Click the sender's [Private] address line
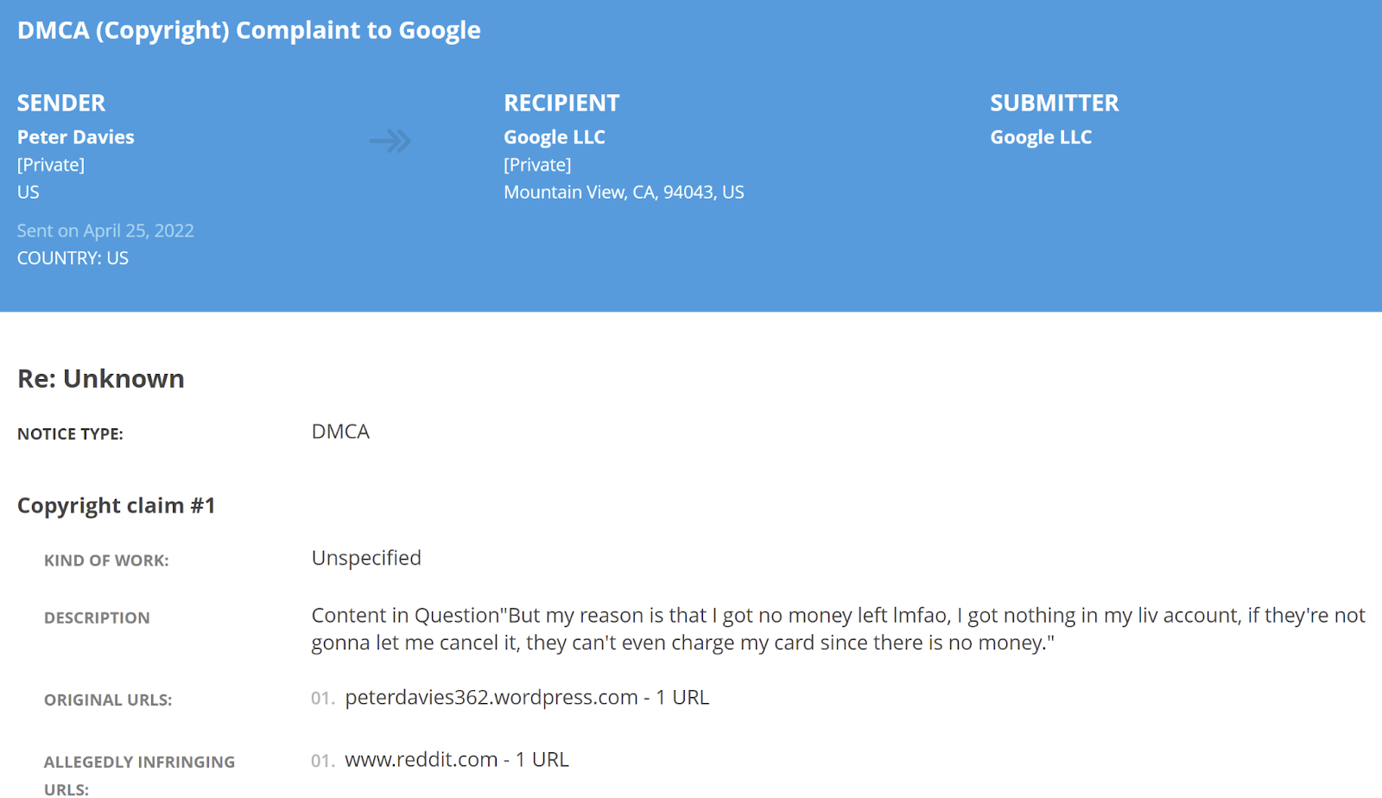Image resolution: width=1382 pixels, height=798 pixels. pos(51,164)
